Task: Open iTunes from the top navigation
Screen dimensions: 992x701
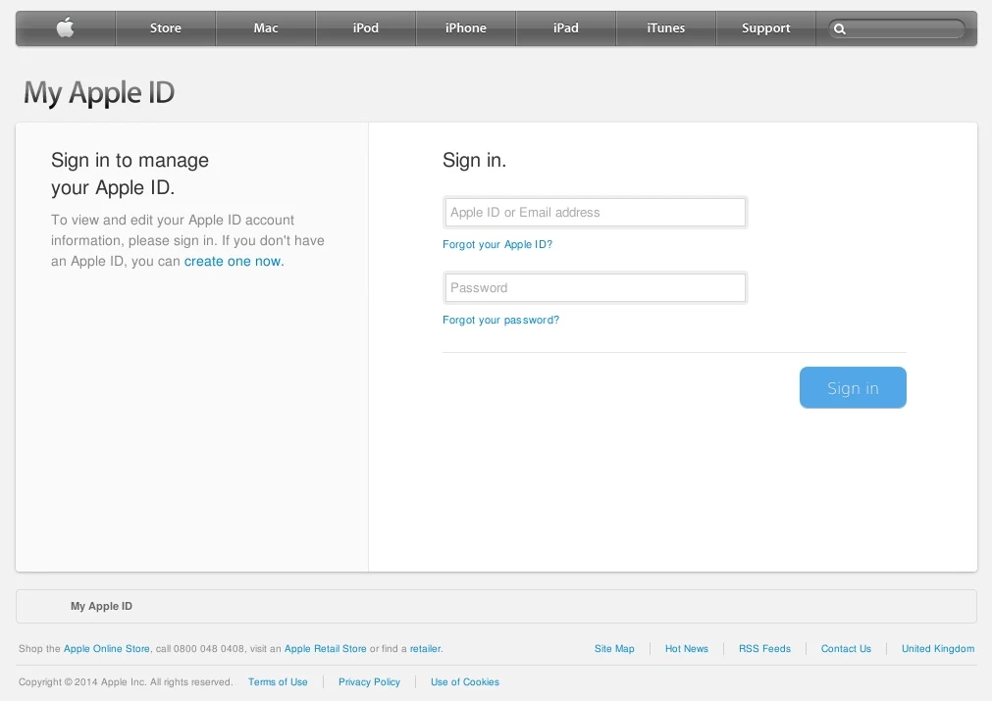Action: point(665,27)
